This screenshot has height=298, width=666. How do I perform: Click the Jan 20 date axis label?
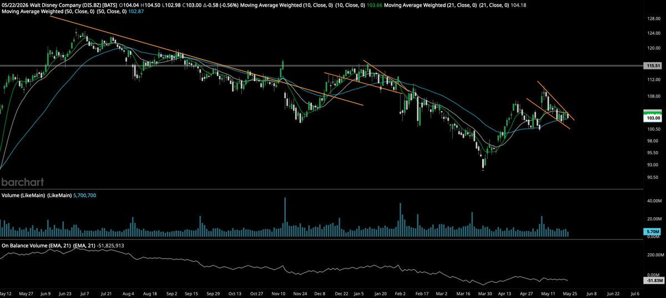click(x=380, y=293)
